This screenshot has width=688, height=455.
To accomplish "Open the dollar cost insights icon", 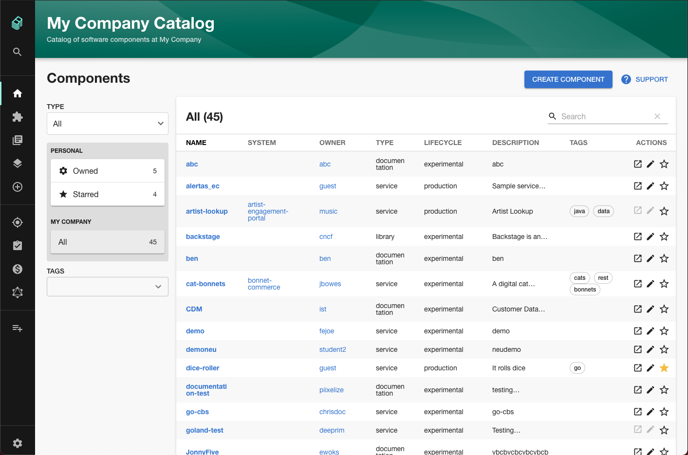I will click(x=18, y=269).
